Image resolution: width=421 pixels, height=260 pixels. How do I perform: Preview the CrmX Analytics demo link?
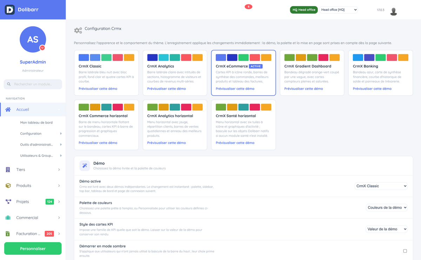tap(167, 89)
